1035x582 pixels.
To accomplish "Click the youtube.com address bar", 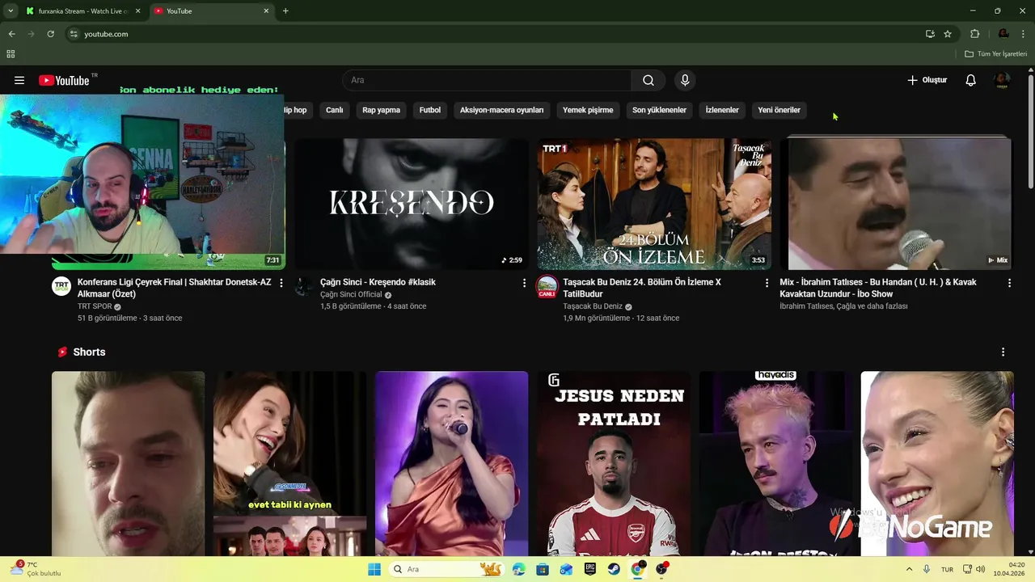I will point(493,34).
